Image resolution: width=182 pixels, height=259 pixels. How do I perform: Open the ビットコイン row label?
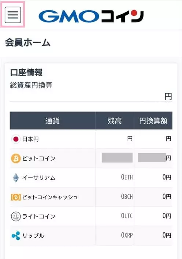point(39,158)
